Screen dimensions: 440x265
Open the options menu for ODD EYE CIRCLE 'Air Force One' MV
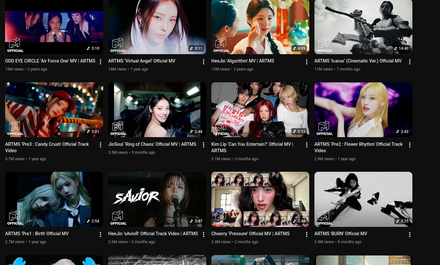click(101, 62)
